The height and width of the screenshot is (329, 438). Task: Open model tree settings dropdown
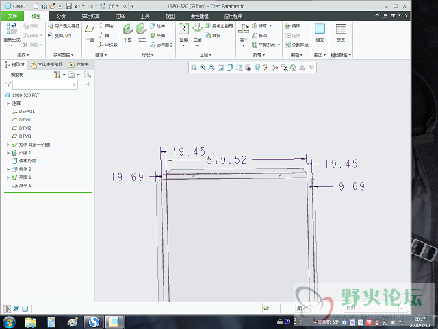[x=64, y=75]
